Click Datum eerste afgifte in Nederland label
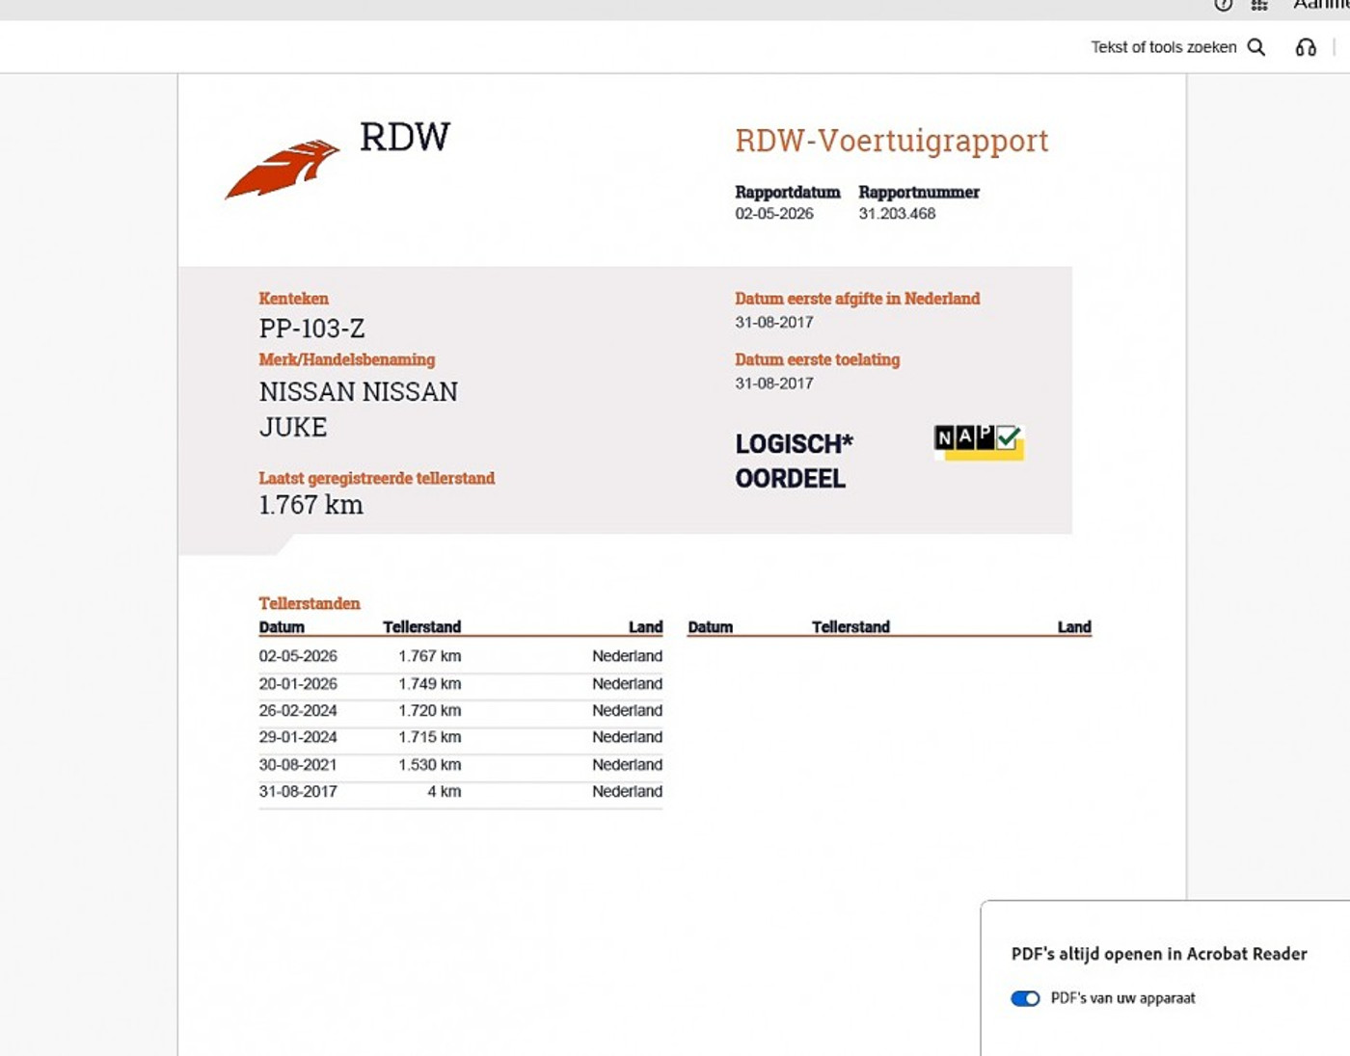 [857, 299]
